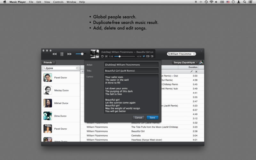Click the Save button in the edit dialog
This screenshot has width=256, height=160.
coord(152,117)
